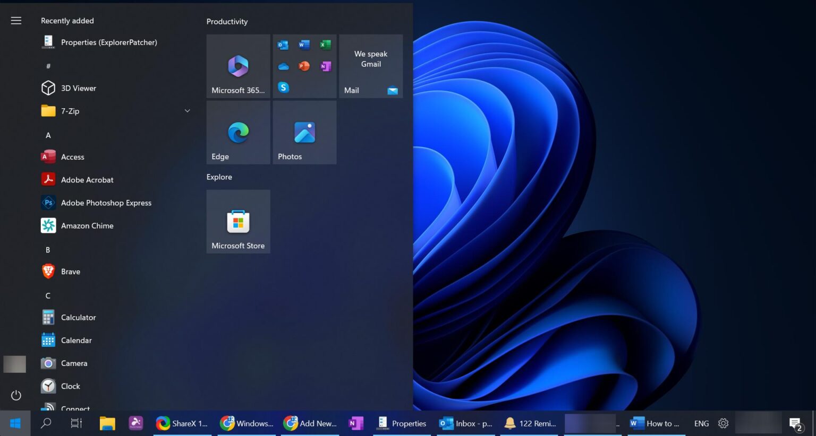
Task: Open the Mail live tile
Action: pyautogui.click(x=371, y=66)
